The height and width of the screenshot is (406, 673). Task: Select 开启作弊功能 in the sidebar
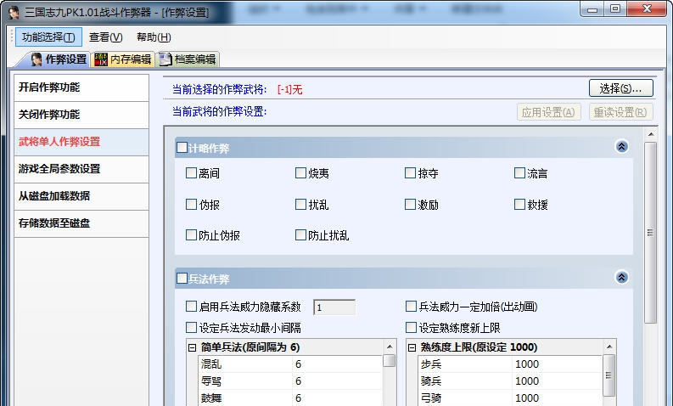click(81, 87)
